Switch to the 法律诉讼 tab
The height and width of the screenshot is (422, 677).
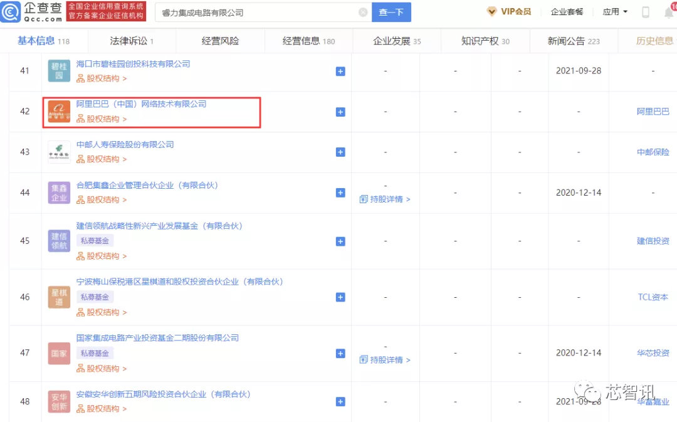coord(132,41)
